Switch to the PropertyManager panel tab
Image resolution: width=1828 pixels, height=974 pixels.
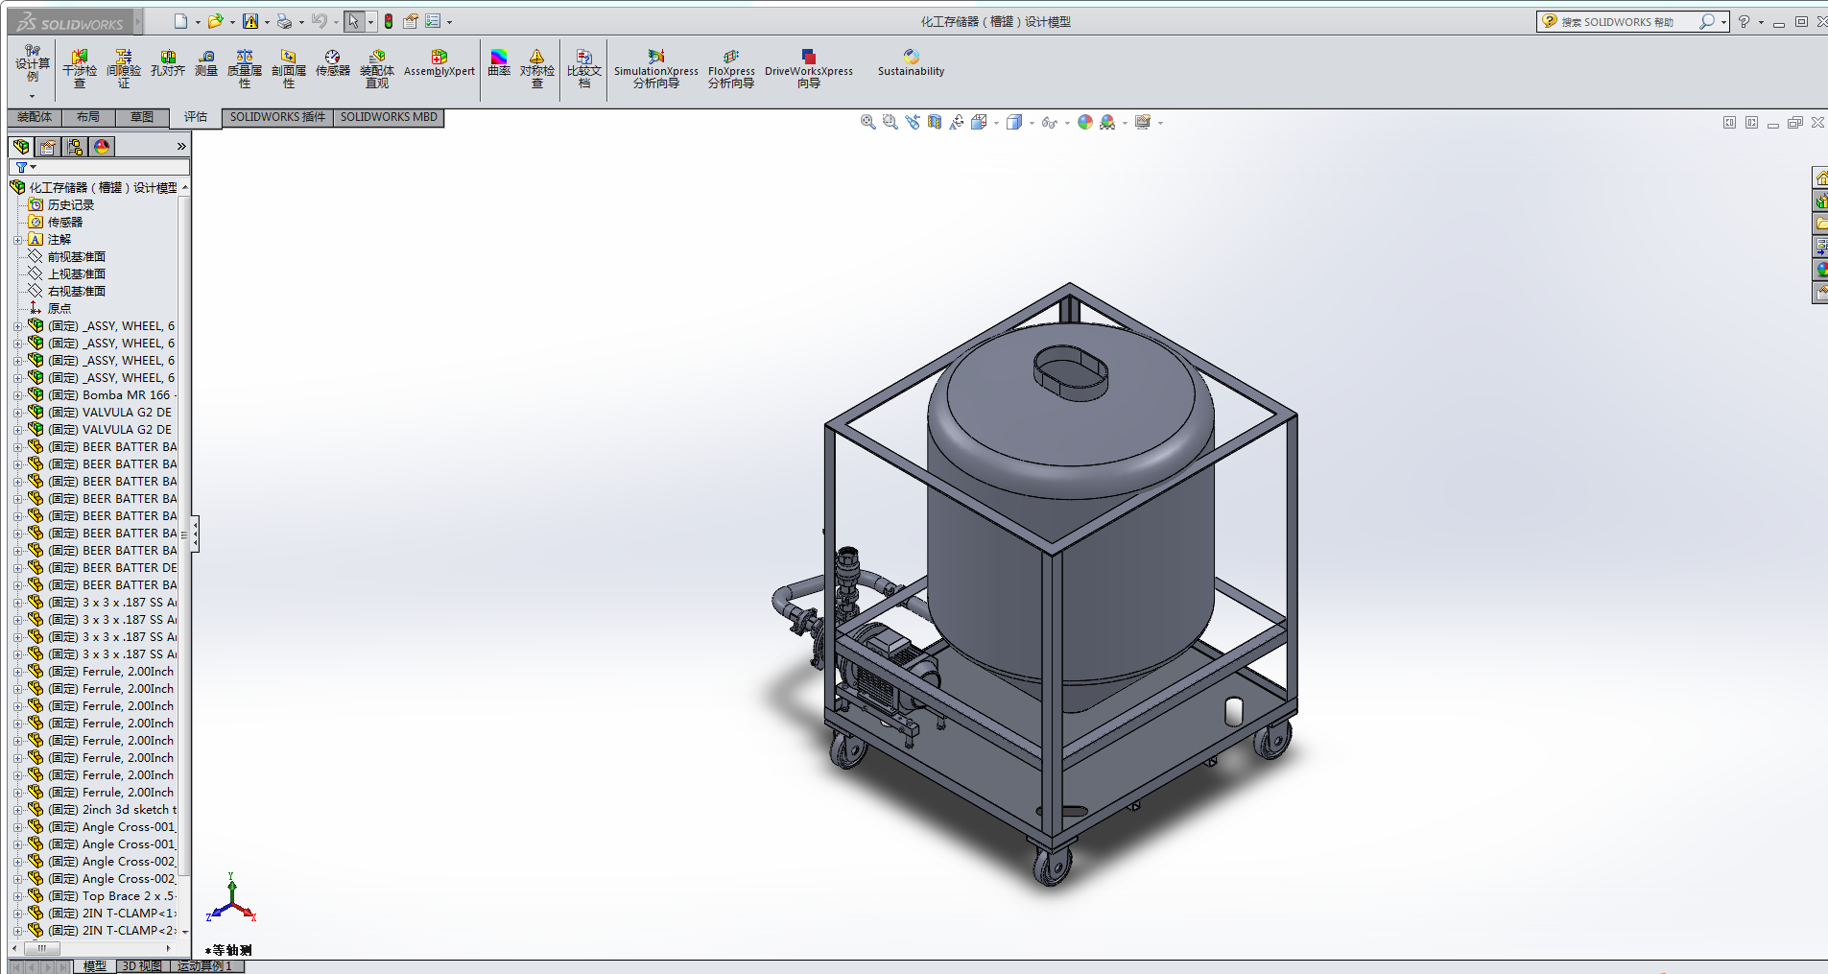pyautogui.click(x=48, y=147)
